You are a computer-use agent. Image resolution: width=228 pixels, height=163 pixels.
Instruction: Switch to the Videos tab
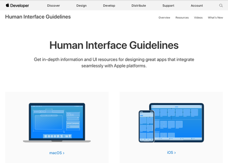click(198, 17)
